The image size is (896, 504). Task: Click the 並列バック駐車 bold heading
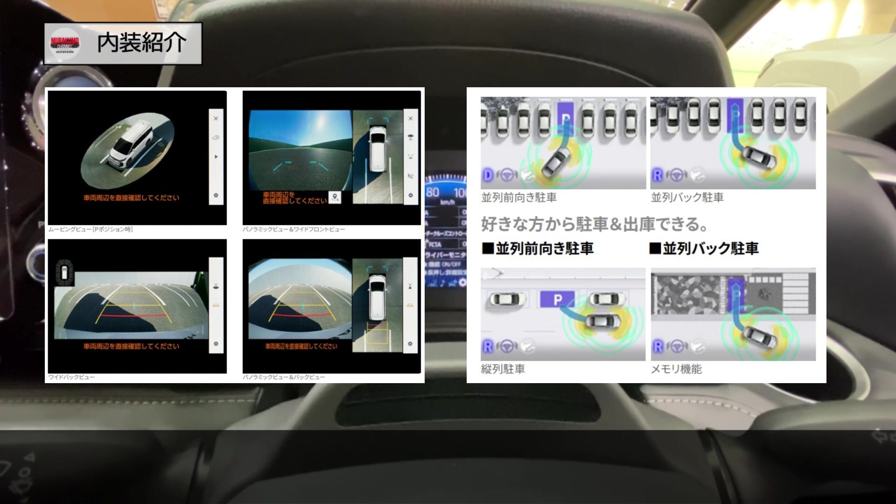pos(704,248)
